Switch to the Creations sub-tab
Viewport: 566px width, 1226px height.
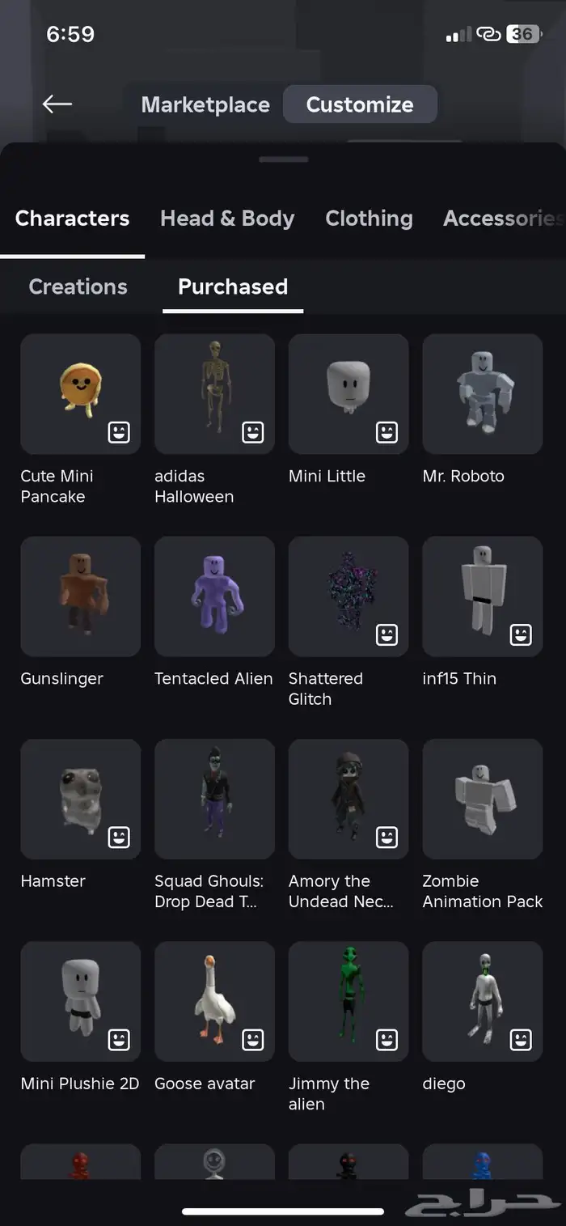tap(78, 286)
